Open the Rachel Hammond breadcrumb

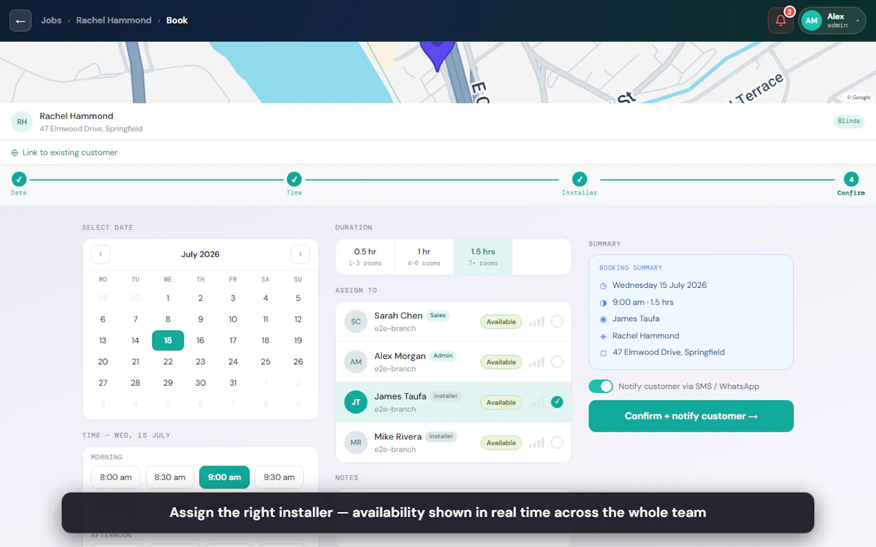point(113,20)
